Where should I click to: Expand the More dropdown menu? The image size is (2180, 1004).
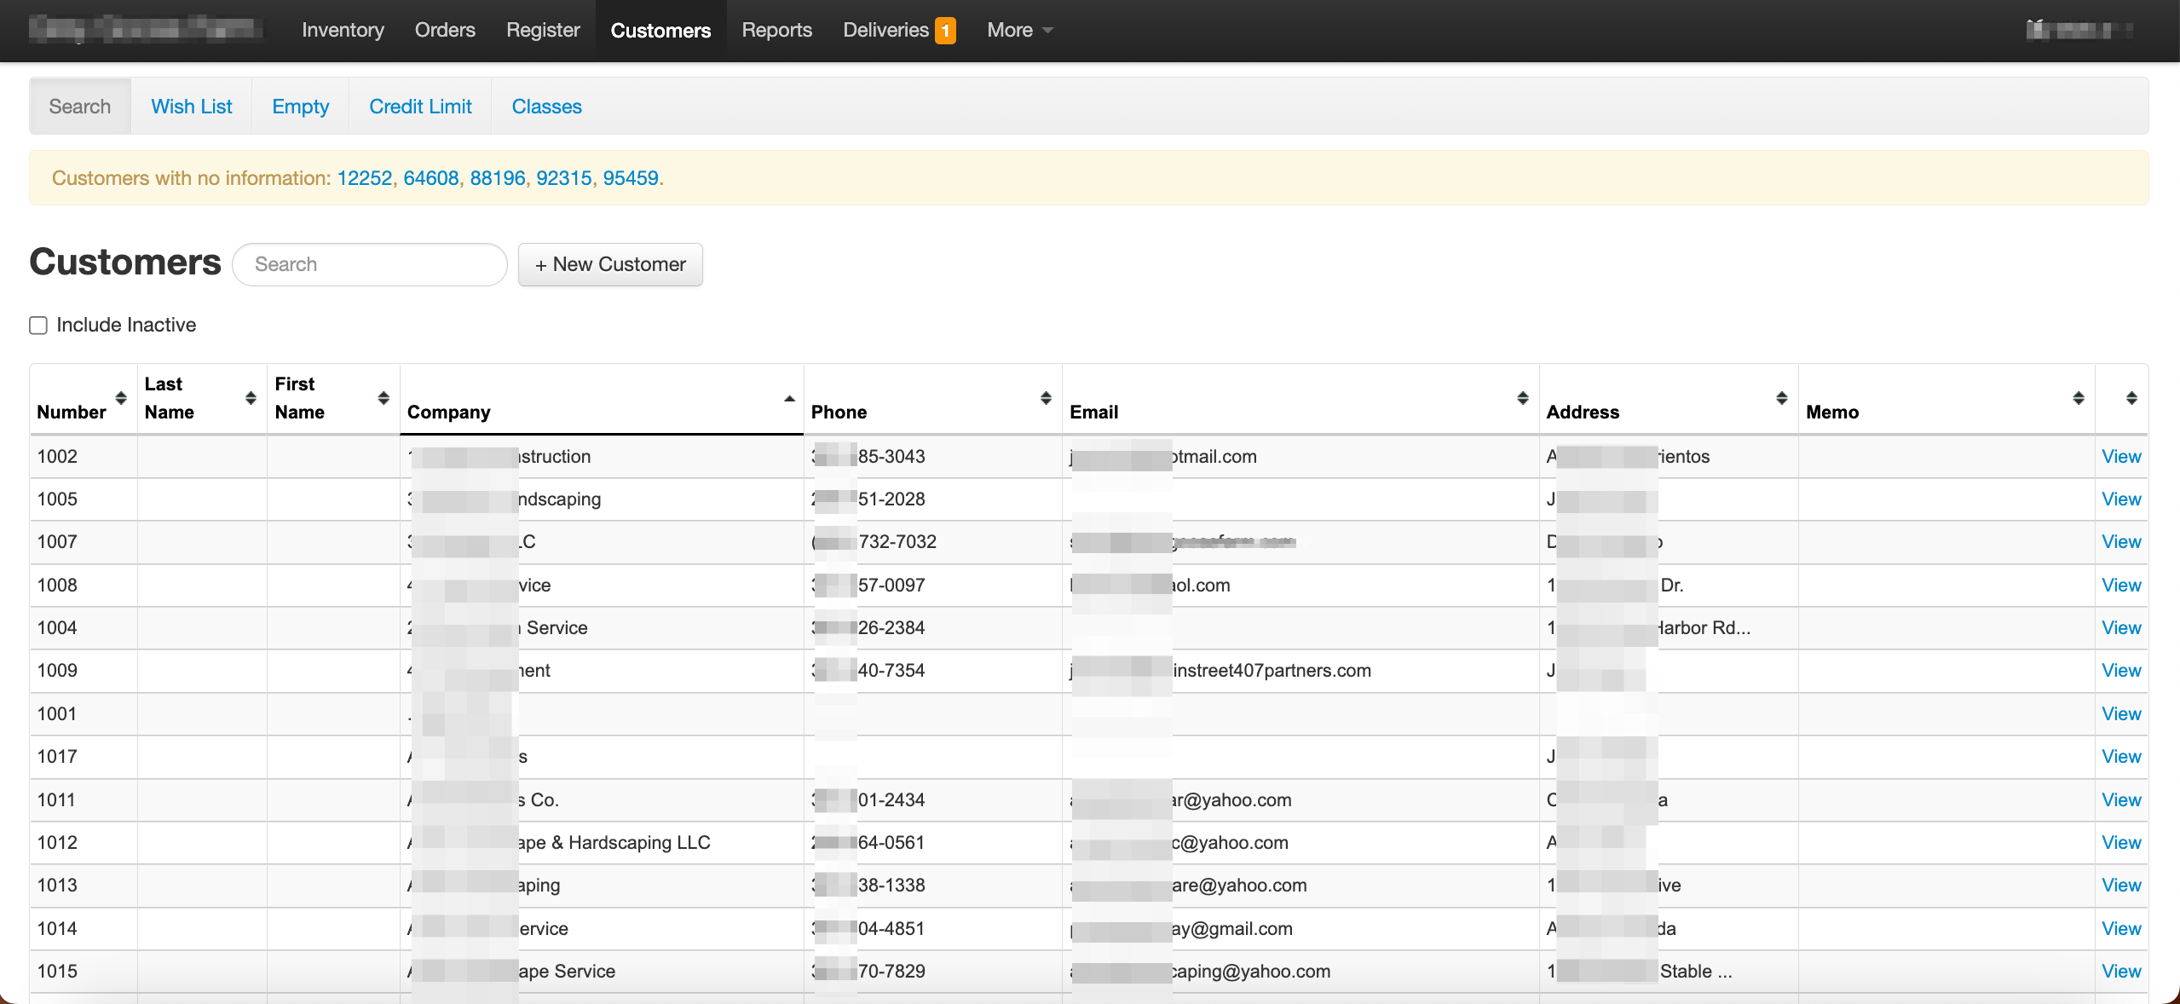1019,31
